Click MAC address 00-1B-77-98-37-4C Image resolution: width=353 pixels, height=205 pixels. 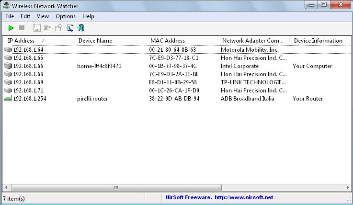coord(173,66)
